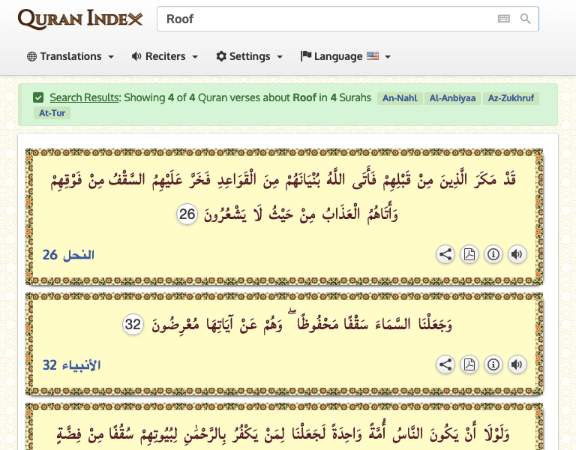Show info for verse An-Nahl 26

coord(493,254)
